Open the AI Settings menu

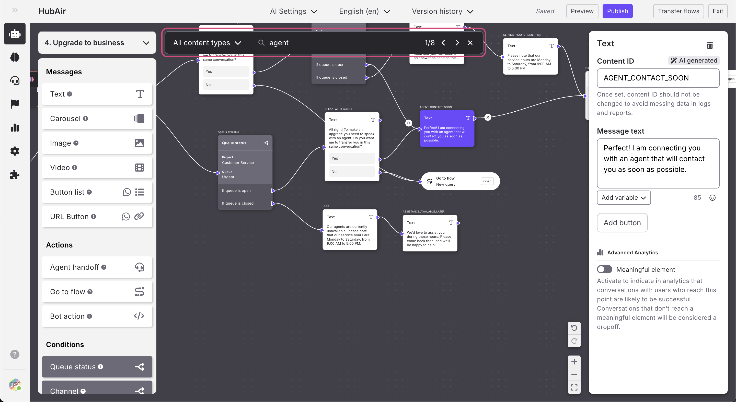click(293, 11)
